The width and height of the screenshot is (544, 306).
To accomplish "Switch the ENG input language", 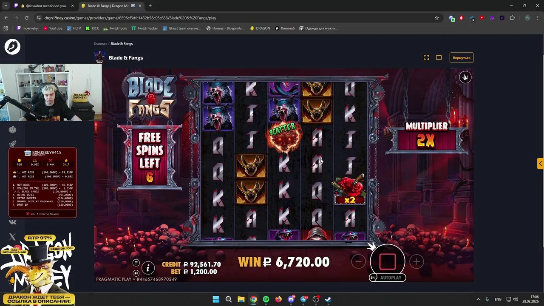I will [498, 299].
